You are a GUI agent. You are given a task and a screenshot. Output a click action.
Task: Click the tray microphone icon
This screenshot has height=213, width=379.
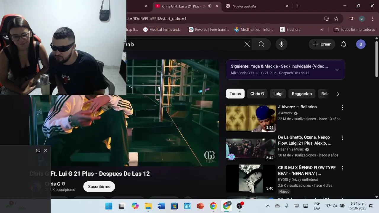coord(287,206)
